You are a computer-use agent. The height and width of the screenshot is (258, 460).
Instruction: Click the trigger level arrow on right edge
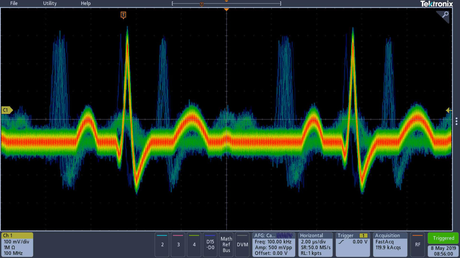pyautogui.click(x=449, y=110)
